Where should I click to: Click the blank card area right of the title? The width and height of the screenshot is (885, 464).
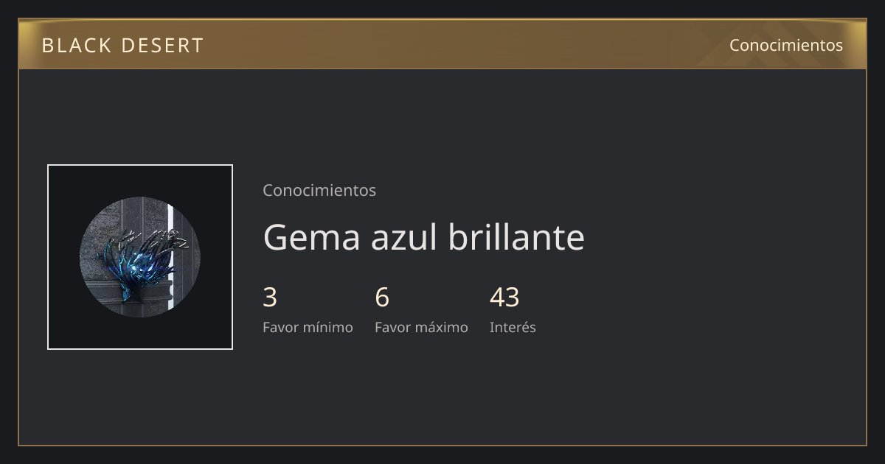(x=723, y=237)
